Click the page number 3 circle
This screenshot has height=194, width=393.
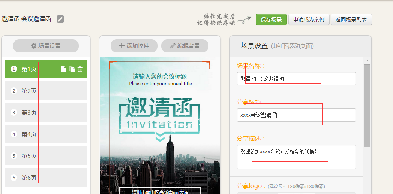(x=14, y=112)
